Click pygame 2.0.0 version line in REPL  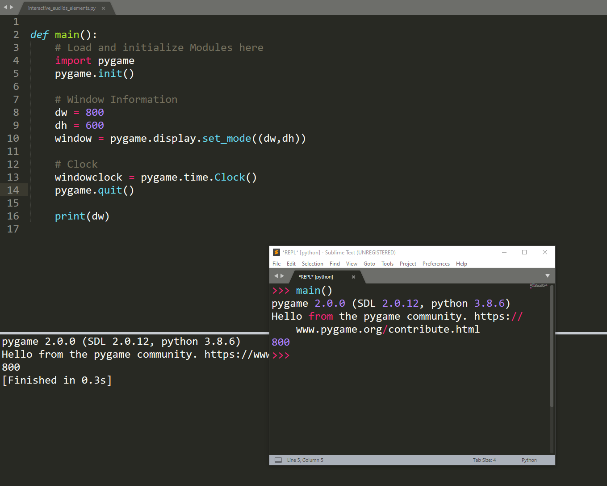pyautogui.click(x=391, y=304)
